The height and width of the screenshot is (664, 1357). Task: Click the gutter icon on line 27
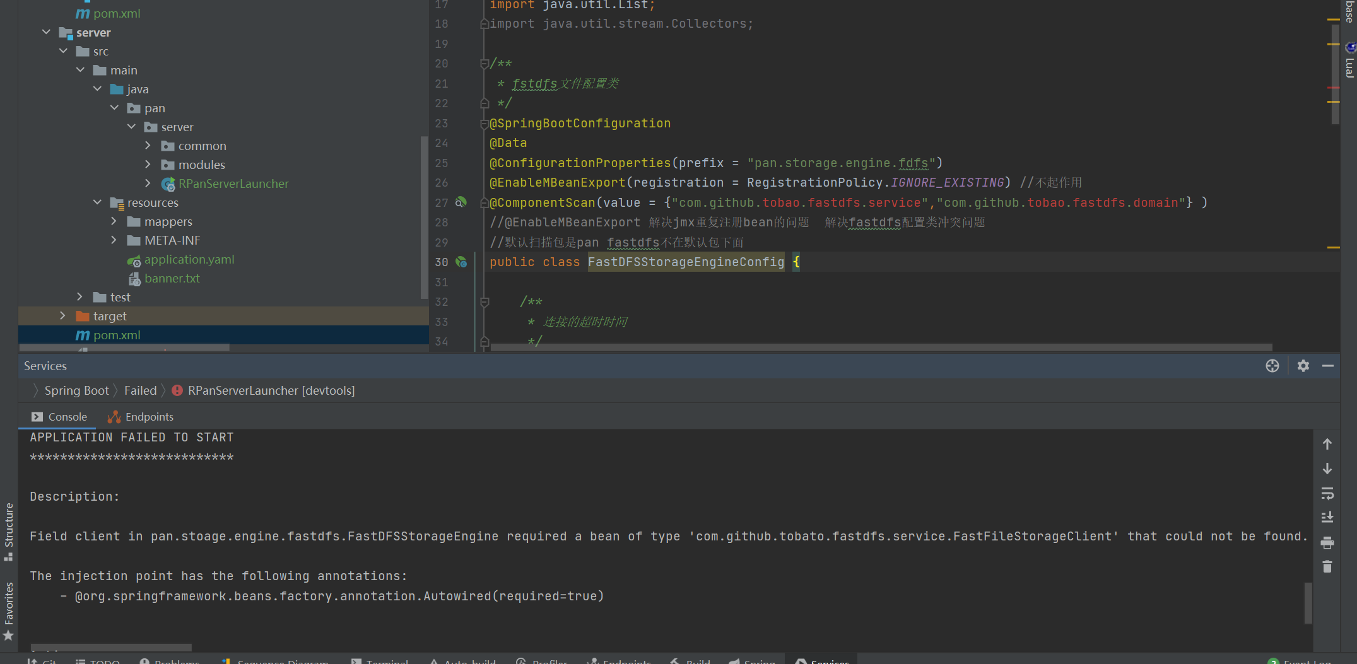pos(461,202)
